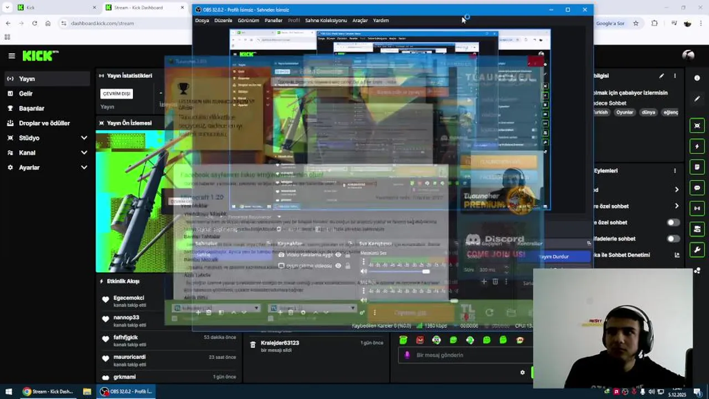Image resolution: width=709 pixels, height=399 pixels.
Task: Switch to OBS from taskbar
Action: click(x=127, y=391)
